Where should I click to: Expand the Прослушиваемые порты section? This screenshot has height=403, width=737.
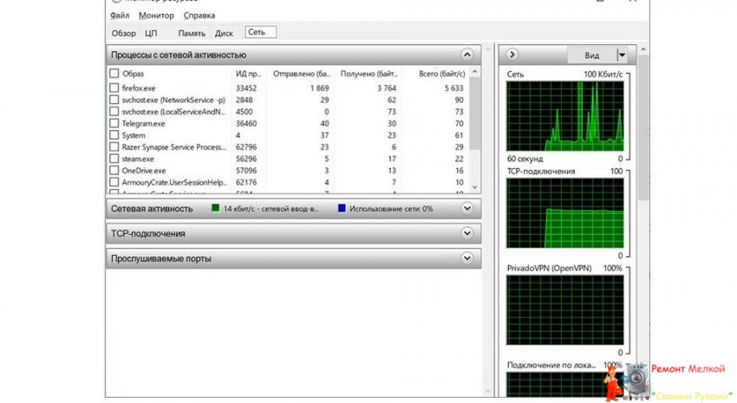pos(468,258)
